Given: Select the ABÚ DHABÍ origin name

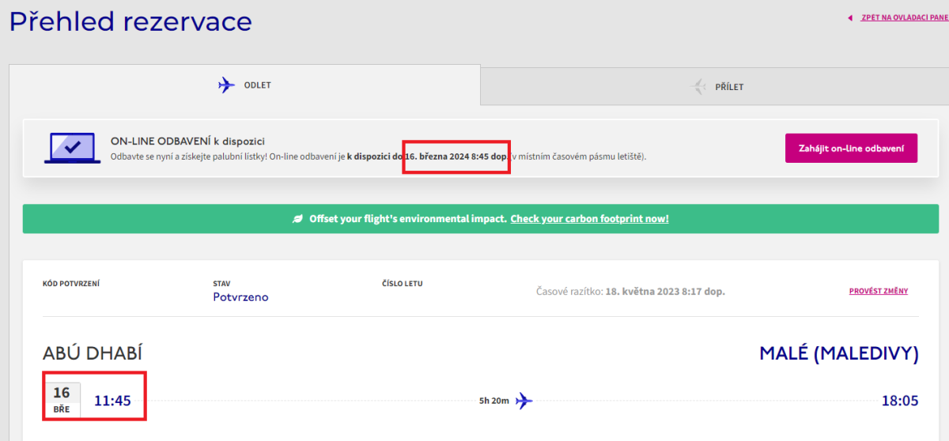Looking at the screenshot, I should pos(93,353).
